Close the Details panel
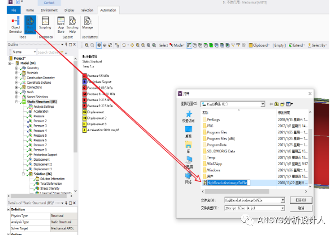This screenshot has width=336, height=235. pos(74,203)
